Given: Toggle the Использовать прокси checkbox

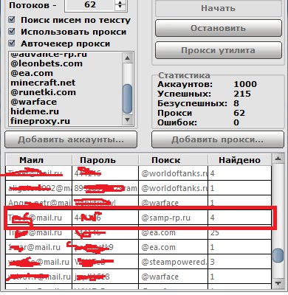Looking at the screenshot, I should click(12, 32).
